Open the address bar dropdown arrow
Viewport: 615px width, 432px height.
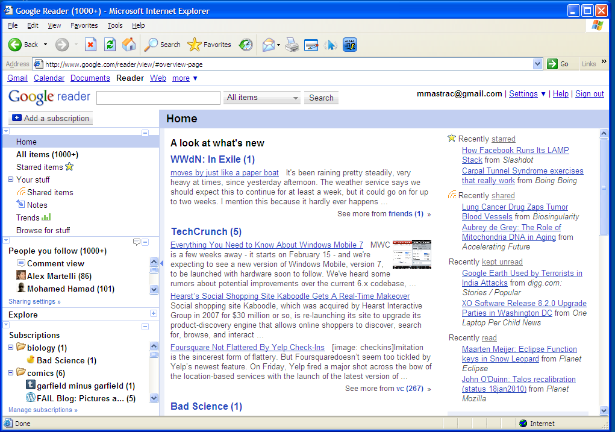click(x=537, y=64)
